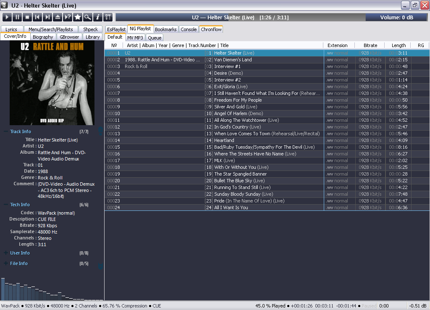Select track 19 The Star Spangled Banner
Viewport: 430px width, 310px height.
pyautogui.click(x=267, y=174)
